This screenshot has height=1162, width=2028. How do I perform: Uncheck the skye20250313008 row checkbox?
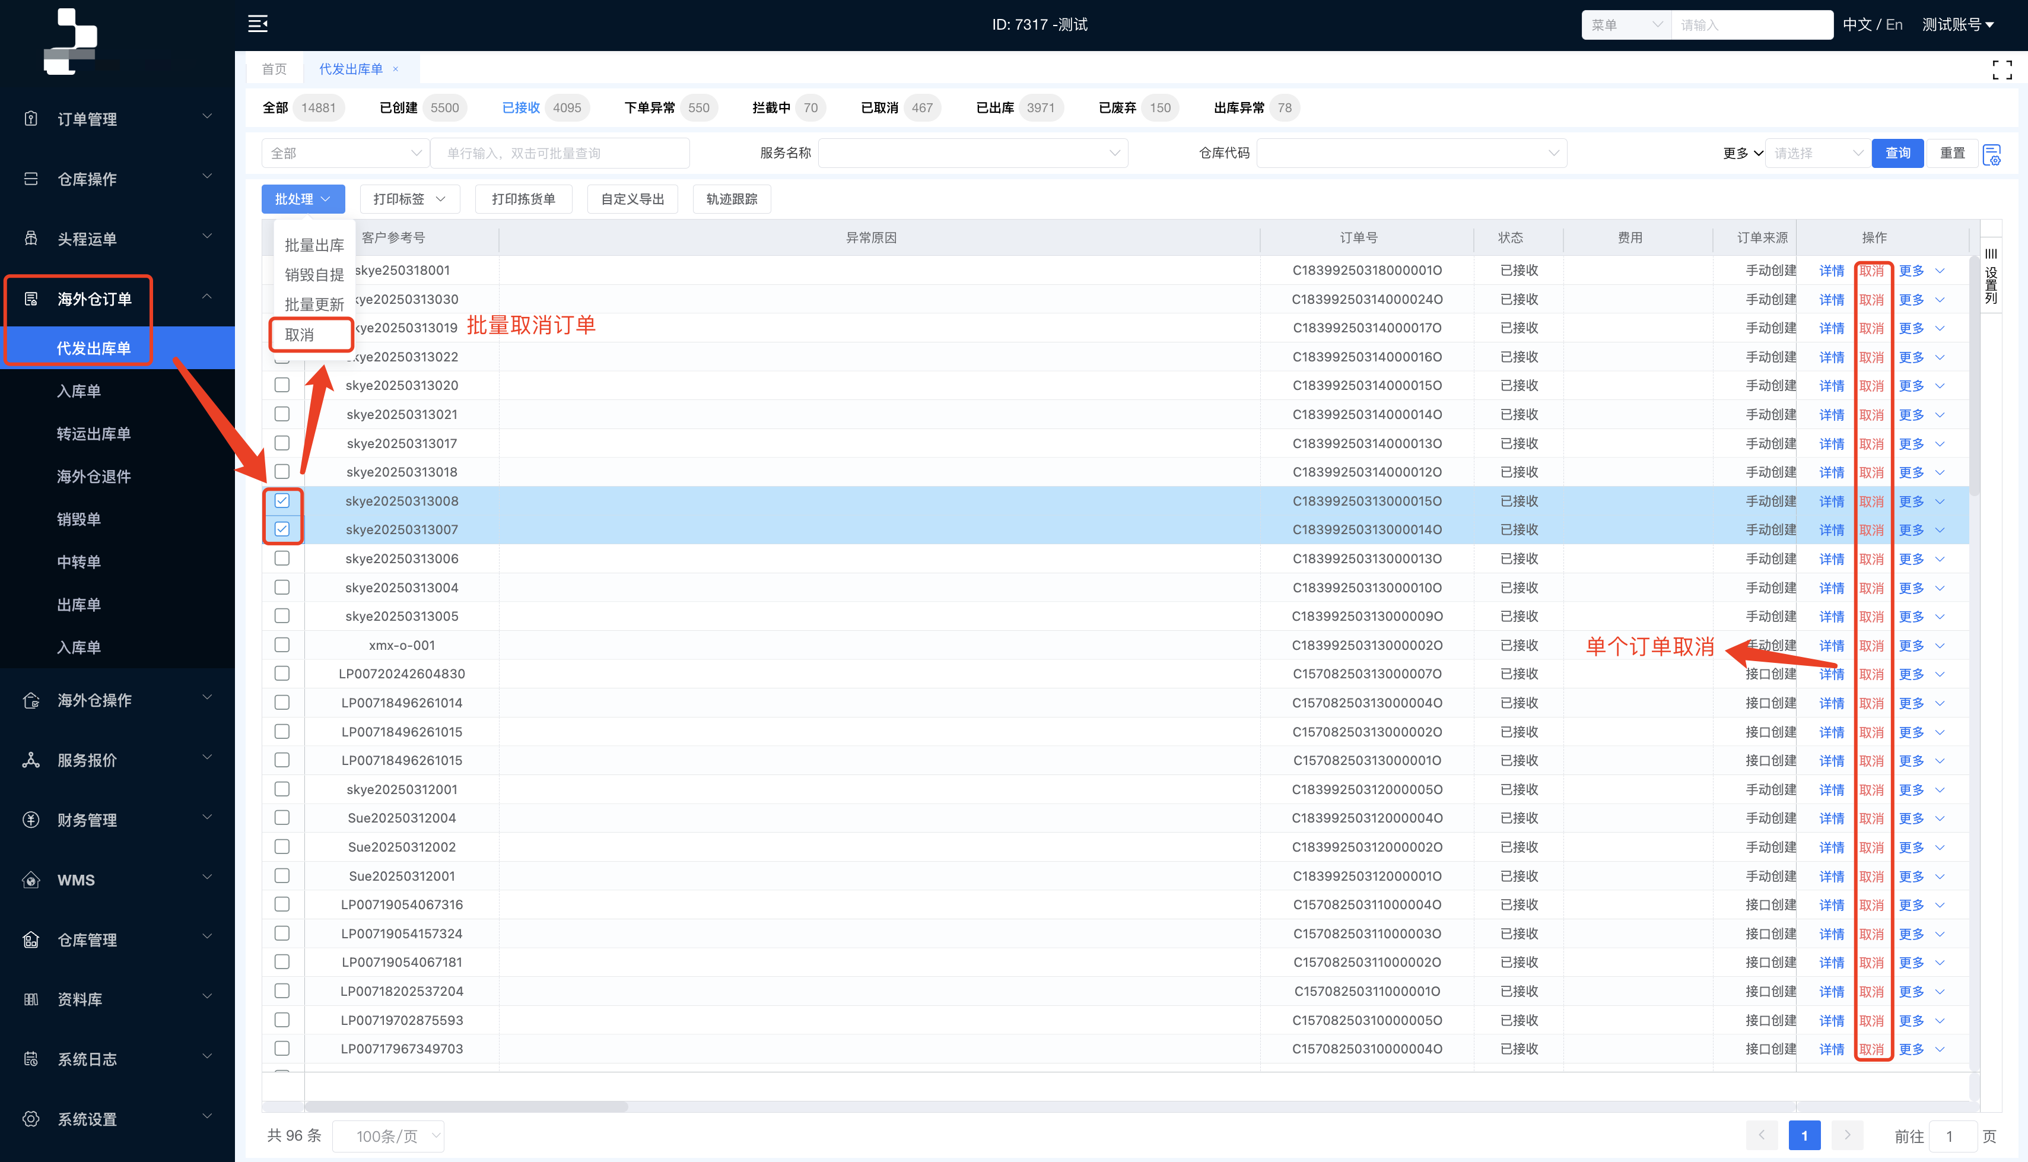tap(282, 500)
